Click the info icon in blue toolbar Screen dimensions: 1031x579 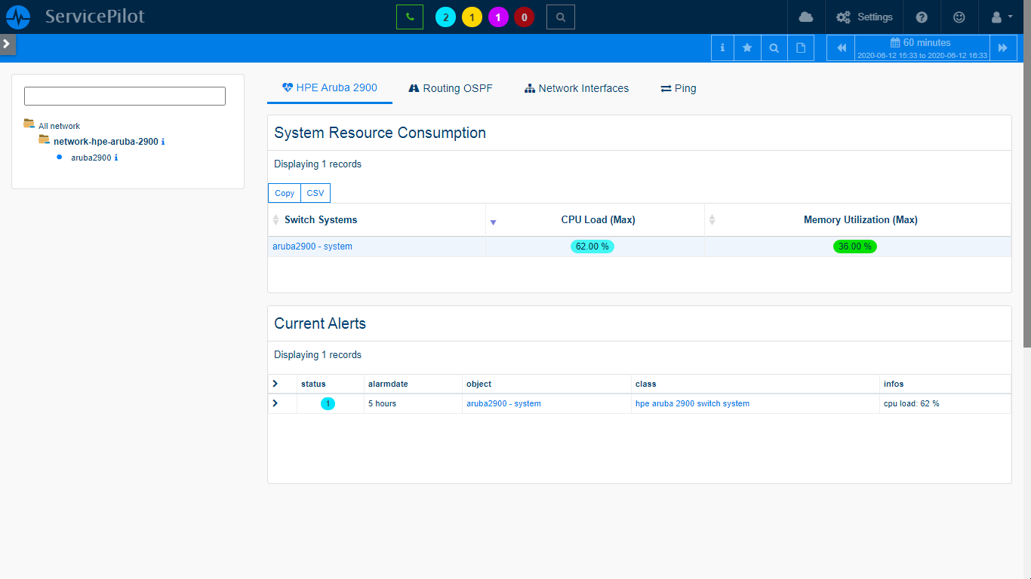[x=722, y=48]
